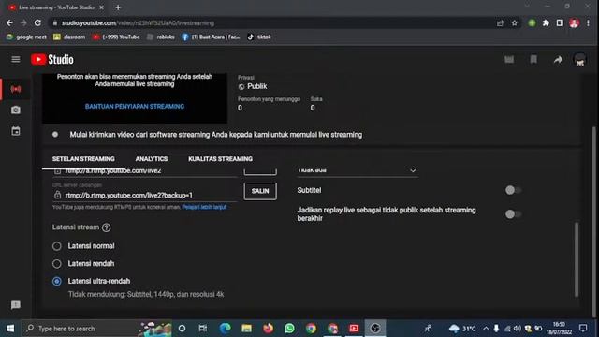This screenshot has width=599, height=337.
Task: Select the Live streaming browser tab
Action: point(56,7)
